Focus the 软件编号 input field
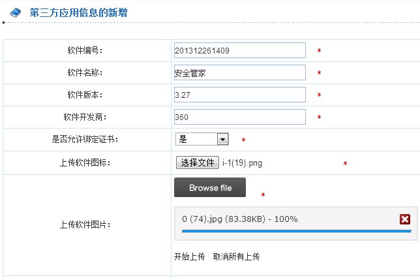 (240, 50)
